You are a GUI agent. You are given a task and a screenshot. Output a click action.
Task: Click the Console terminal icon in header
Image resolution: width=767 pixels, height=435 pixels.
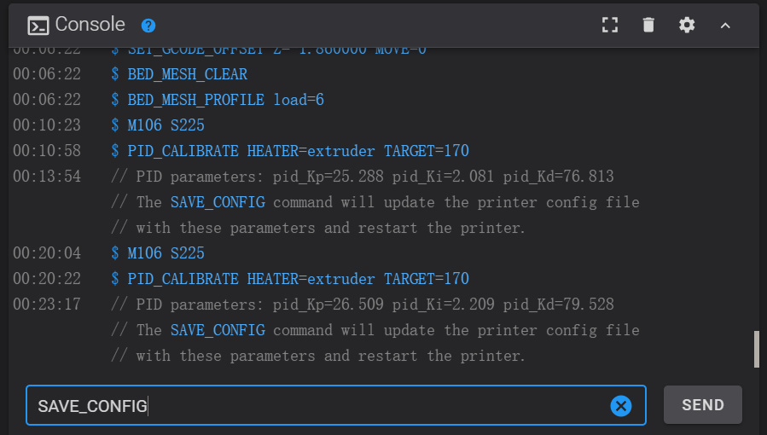[x=38, y=26]
